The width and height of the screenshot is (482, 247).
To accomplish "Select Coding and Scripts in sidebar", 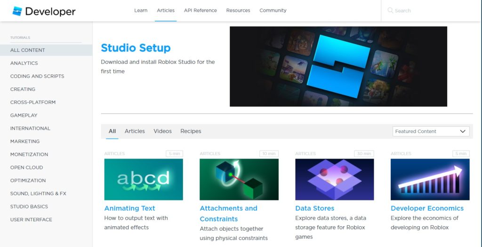I will coord(37,76).
